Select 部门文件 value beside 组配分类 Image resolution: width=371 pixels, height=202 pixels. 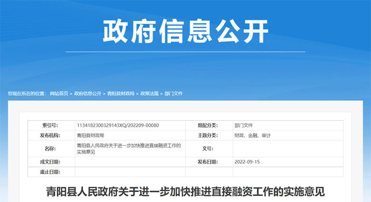[x=244, y=125]
